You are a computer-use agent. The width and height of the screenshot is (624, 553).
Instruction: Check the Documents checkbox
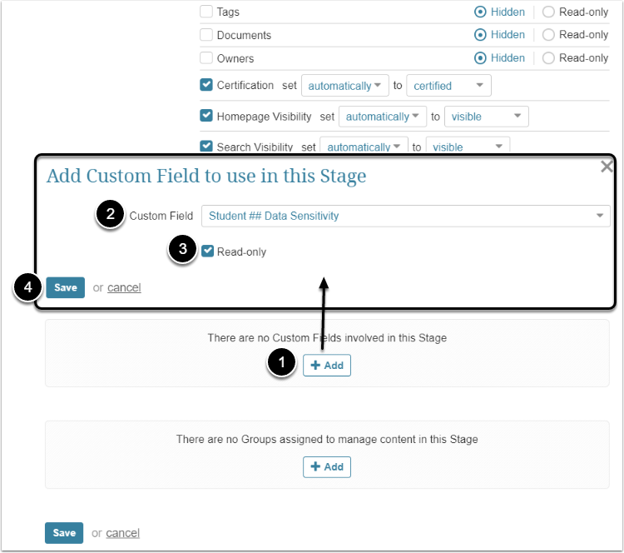[x=206, y=35]
